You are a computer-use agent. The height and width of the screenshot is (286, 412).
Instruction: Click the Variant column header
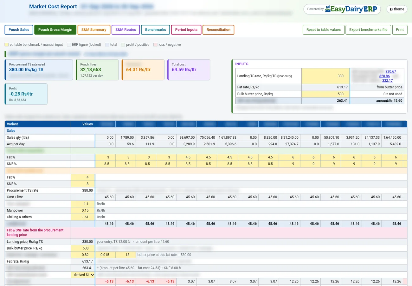pyautogui.click(x=38, y=124)
